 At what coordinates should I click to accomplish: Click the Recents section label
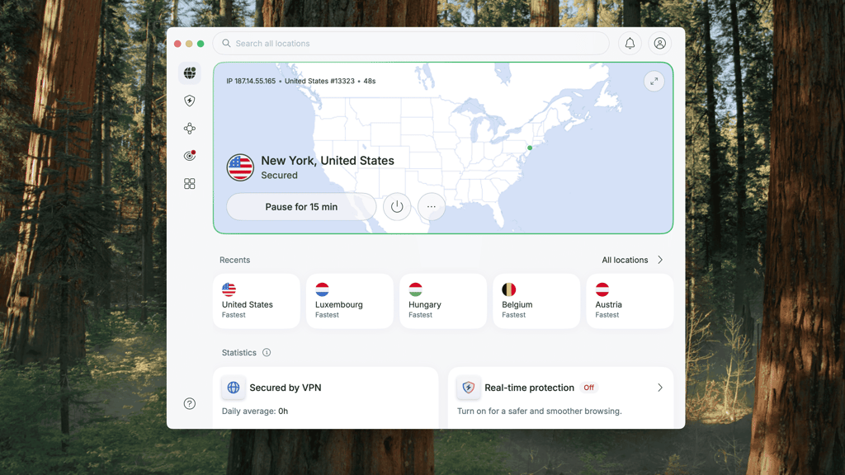click(x=234, y=260)
